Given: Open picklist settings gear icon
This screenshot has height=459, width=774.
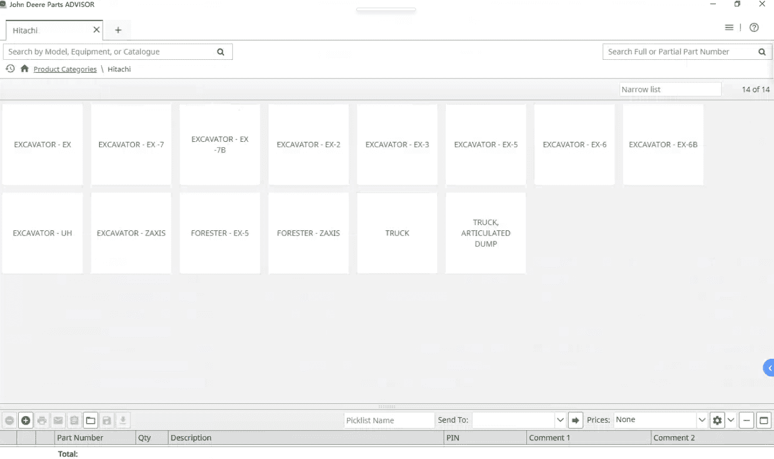Looking at the screenshot, I should [x=717, y=420].
